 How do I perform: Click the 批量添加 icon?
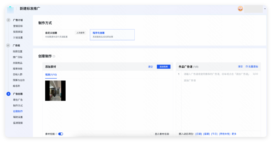click(247, 66)
